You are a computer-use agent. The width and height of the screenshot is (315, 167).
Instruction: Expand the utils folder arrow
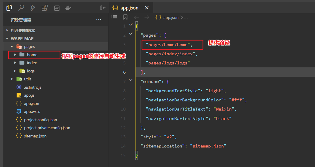[12, 79]
